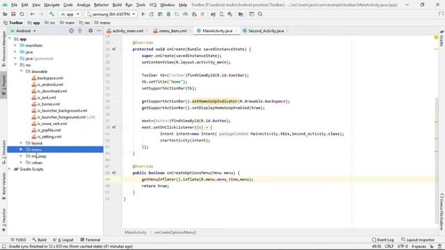Click the Debug app bug icon
445x250 pixels.
tap(168, 14)
